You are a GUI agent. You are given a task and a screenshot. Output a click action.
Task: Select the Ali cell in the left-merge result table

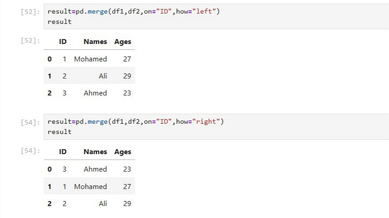(x=103, y=76)
